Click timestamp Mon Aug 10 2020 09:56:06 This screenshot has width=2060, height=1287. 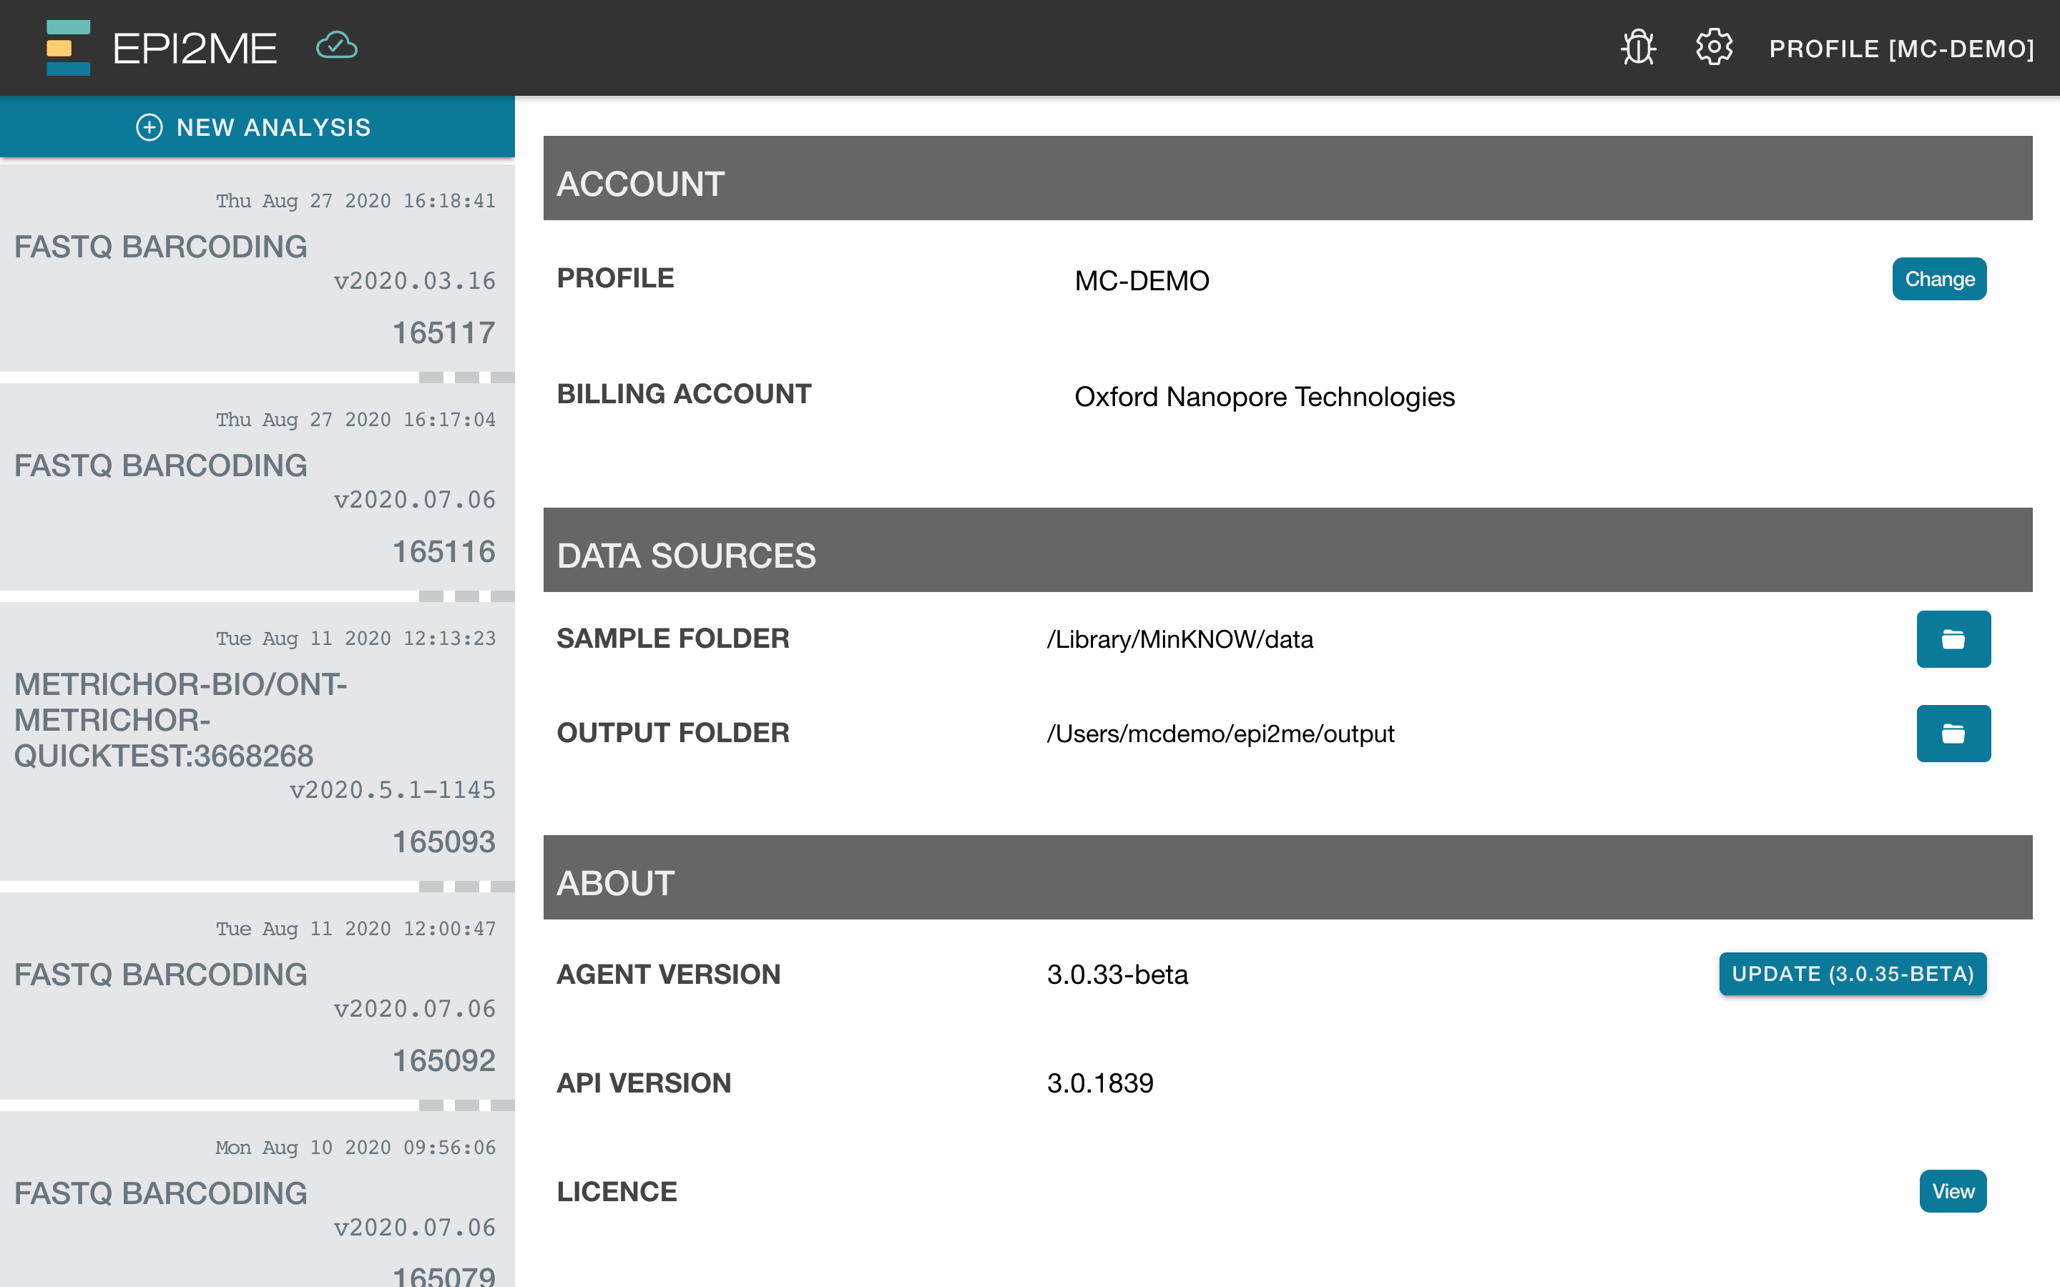click(x=355, y=1148)
